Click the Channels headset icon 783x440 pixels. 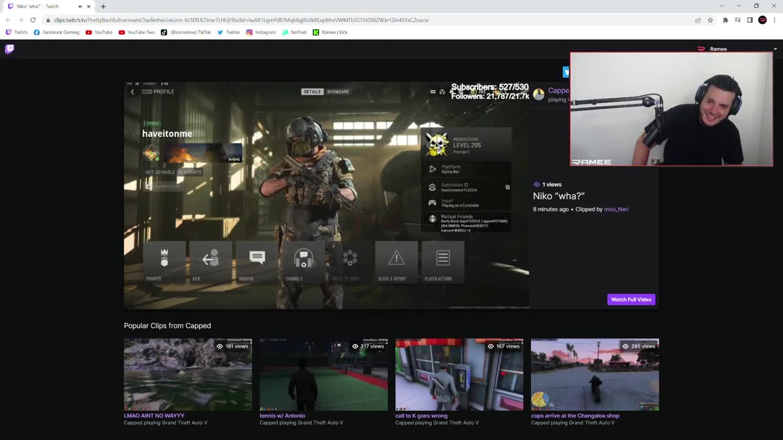[303, 258]
